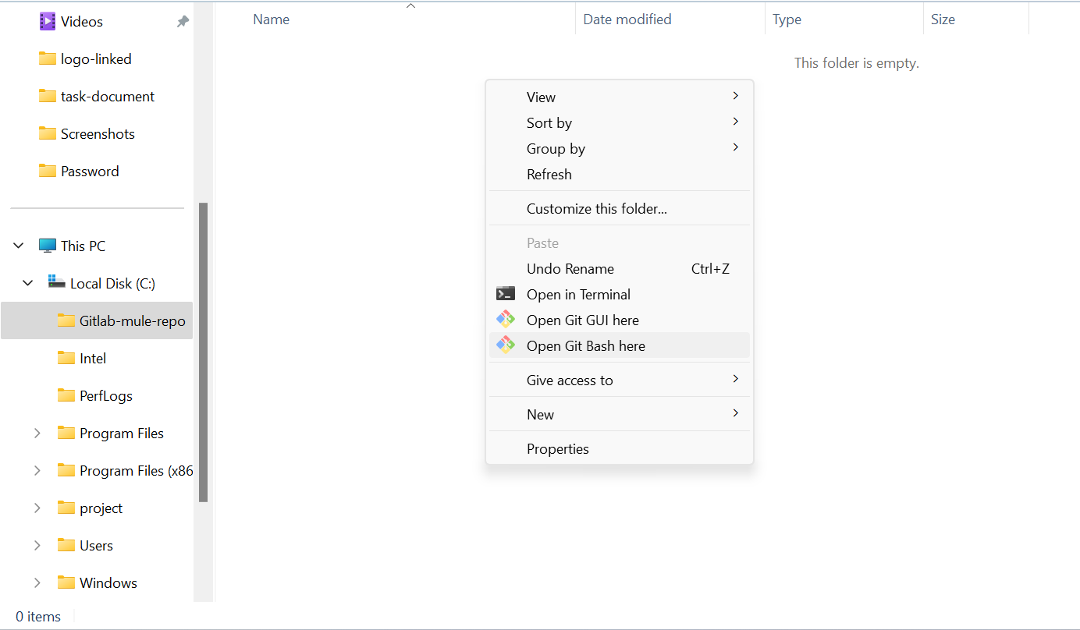Collapse the This PC tree node
Screen dimensions: 1080x630
(19, 246)
